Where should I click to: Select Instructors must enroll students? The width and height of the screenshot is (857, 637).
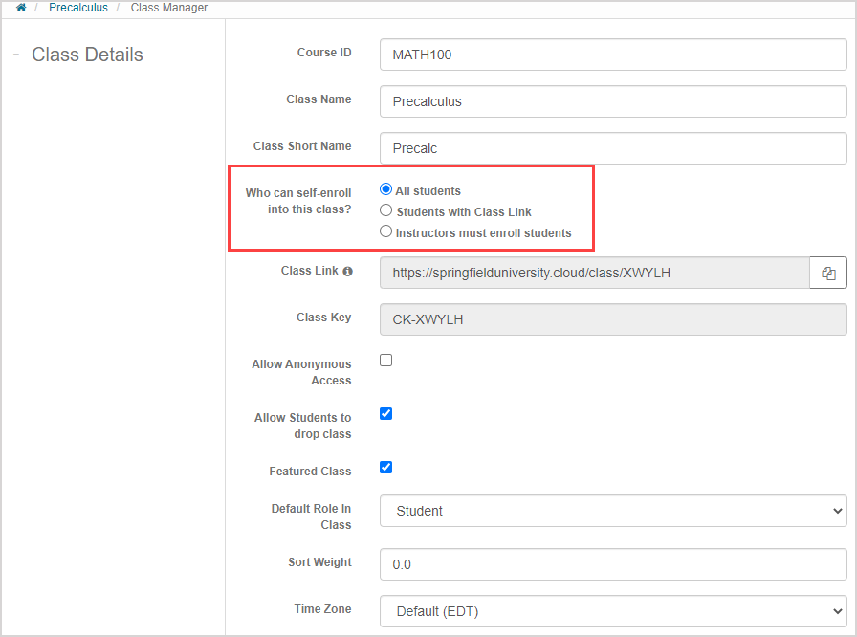click(x=386, y=231)
